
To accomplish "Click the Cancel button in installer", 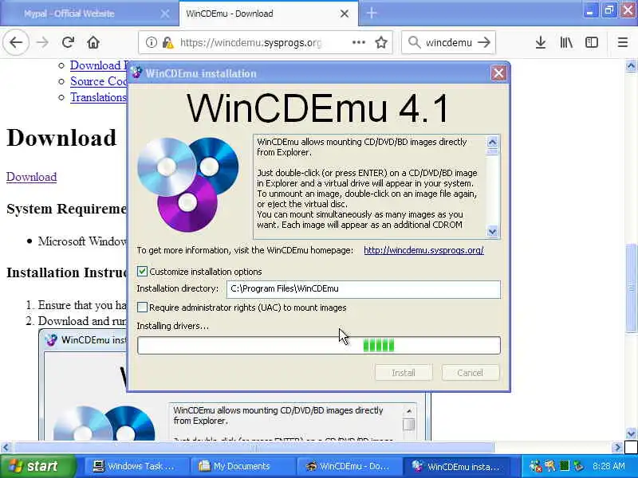I will [x=470, y=373].
